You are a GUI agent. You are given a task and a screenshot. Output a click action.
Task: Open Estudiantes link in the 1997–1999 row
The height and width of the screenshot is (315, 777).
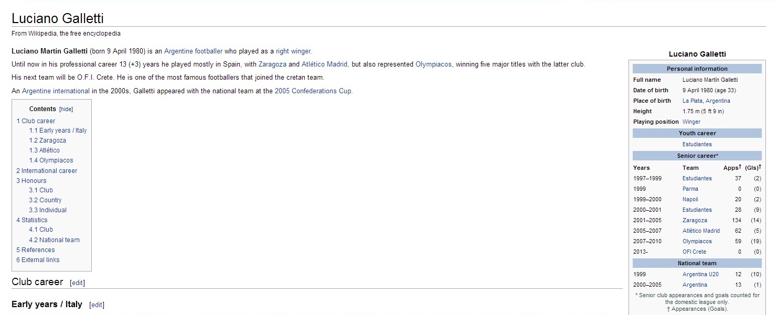697,178
